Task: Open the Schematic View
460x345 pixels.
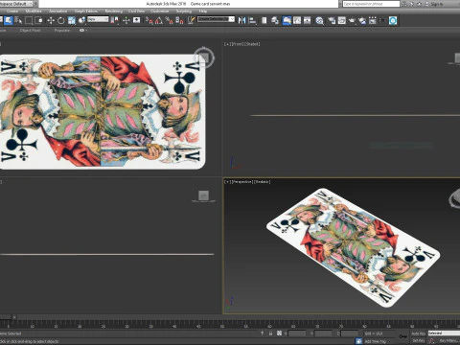Action: tap(308, 20)
